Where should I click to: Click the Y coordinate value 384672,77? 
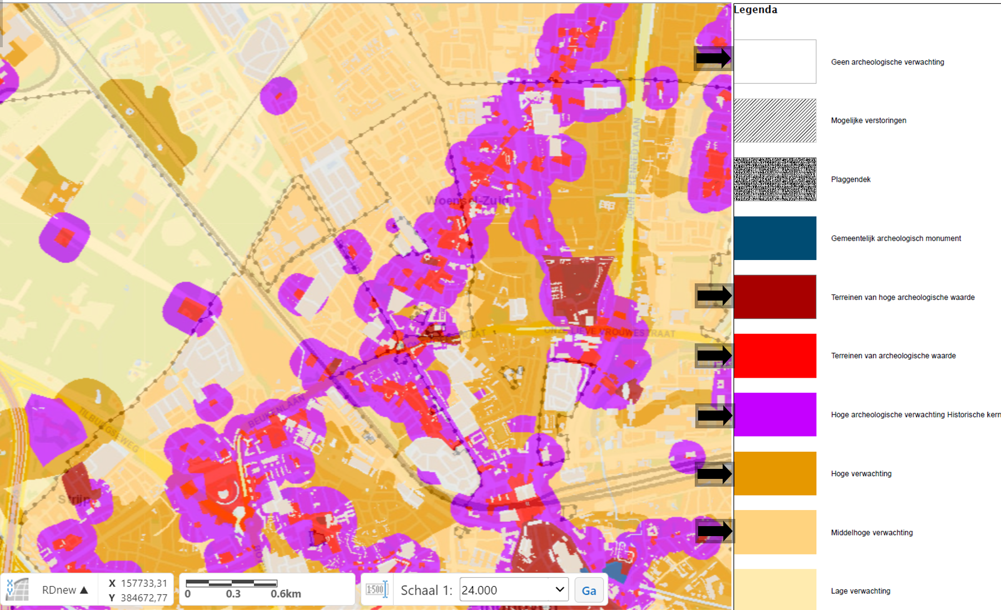[x=144, y=598]
